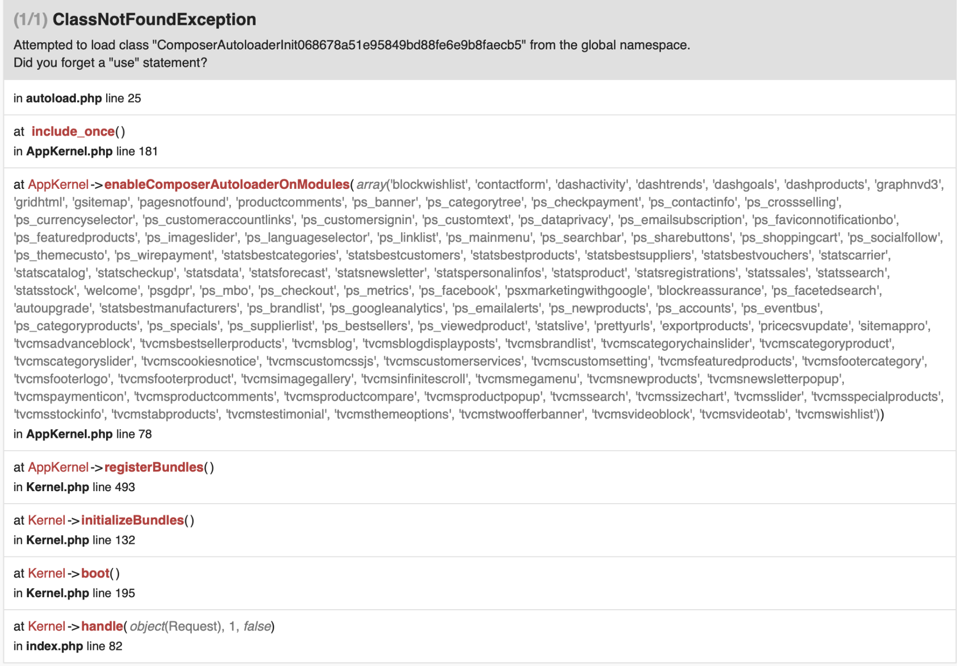
Task: Click AppKernel.php line 78 reference
Action: (82, 434)
